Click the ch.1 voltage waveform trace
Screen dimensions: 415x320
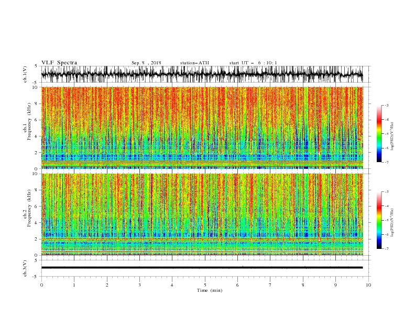coord(202,74)
